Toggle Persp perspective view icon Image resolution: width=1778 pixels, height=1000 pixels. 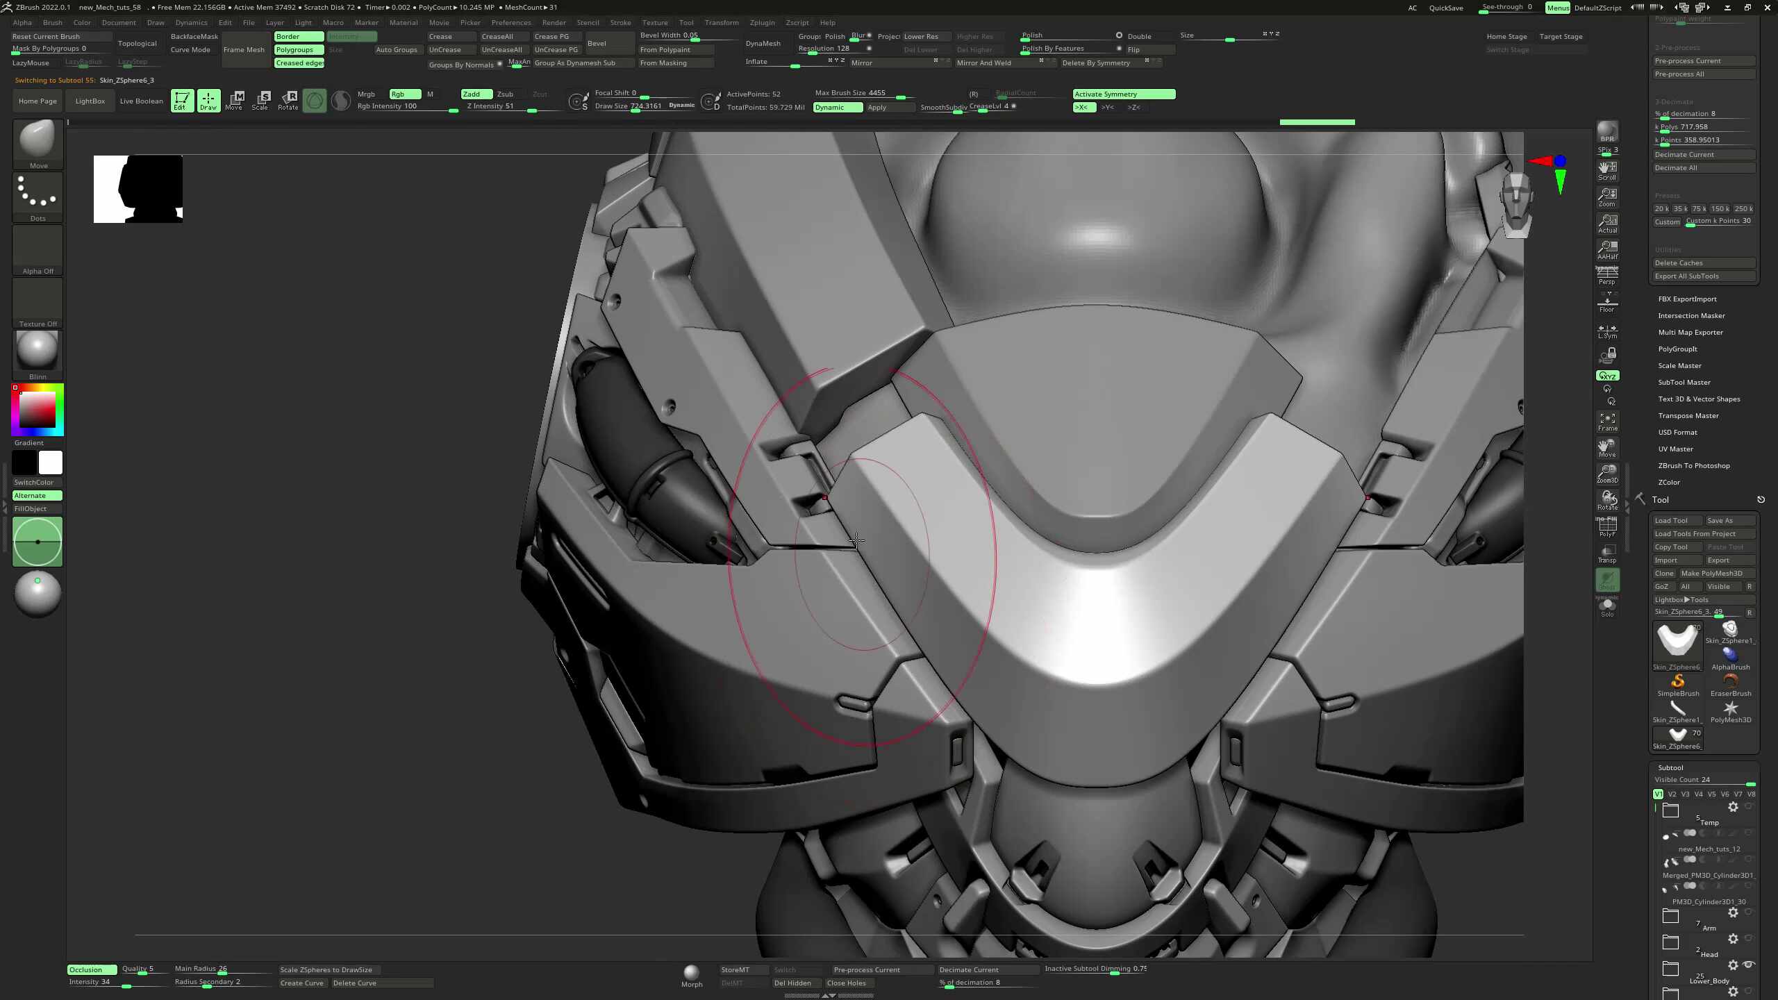tap(1607, 276)
